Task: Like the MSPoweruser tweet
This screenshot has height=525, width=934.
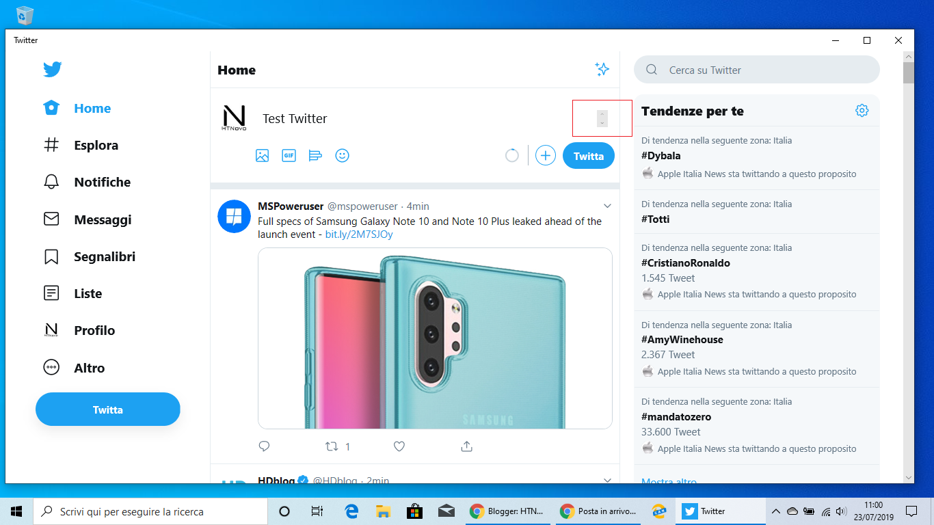Action: point(399,446)
